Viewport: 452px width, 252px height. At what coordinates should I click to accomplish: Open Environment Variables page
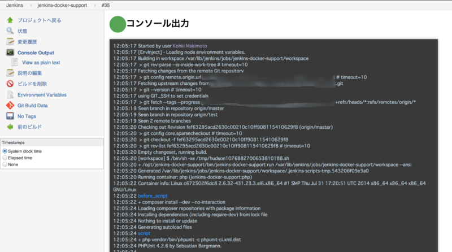click(42, 94)
